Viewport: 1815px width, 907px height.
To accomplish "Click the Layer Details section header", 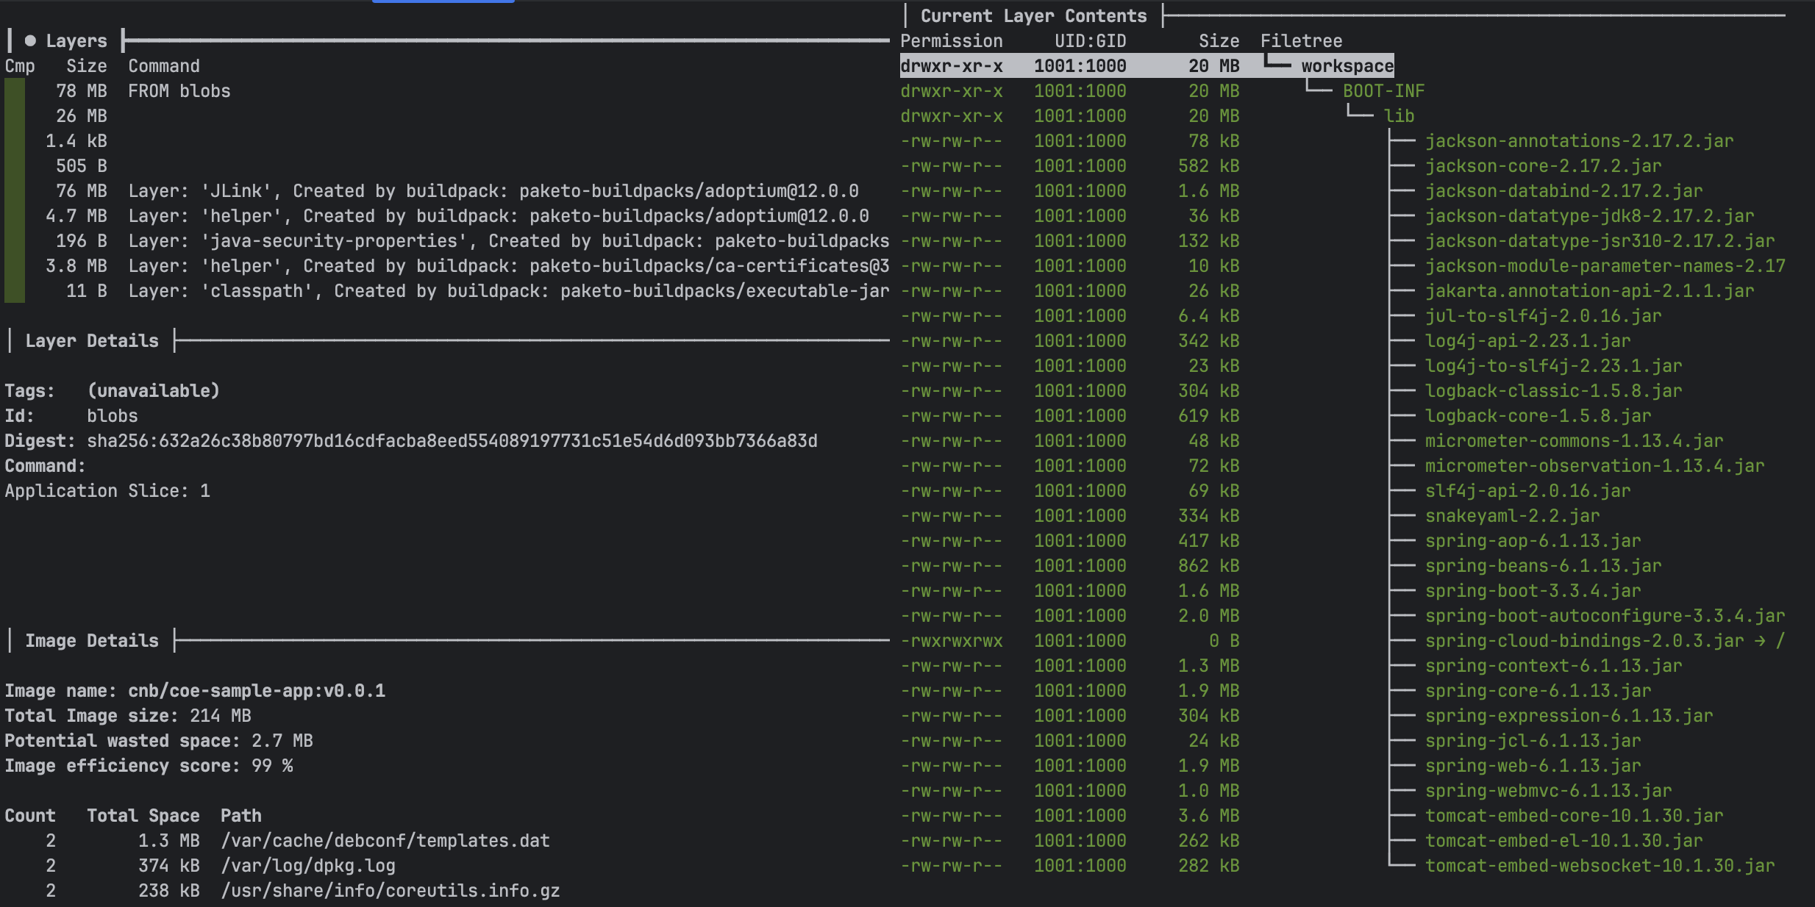I will coord(91,341).
